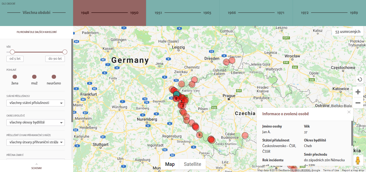
Task: Toggle the neurčeno gender filter
Action: click(54, 77)
